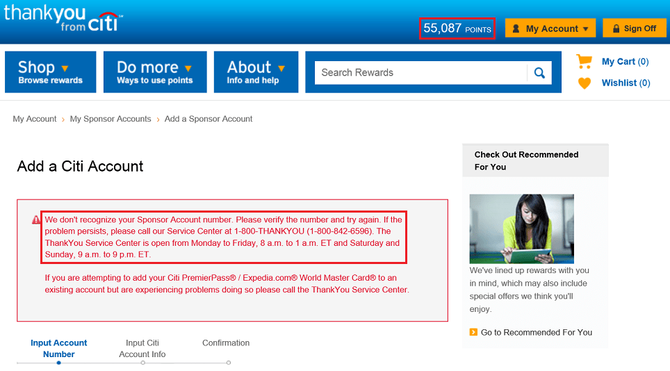Go to My Sponsor Accounts breadcrumb
Viewport: 670px width, 371px height.
(x=111, y=119)
